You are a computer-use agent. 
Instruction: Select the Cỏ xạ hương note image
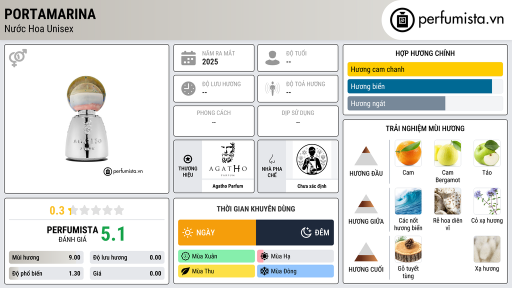pyautogui.click(x=487, y=201)
